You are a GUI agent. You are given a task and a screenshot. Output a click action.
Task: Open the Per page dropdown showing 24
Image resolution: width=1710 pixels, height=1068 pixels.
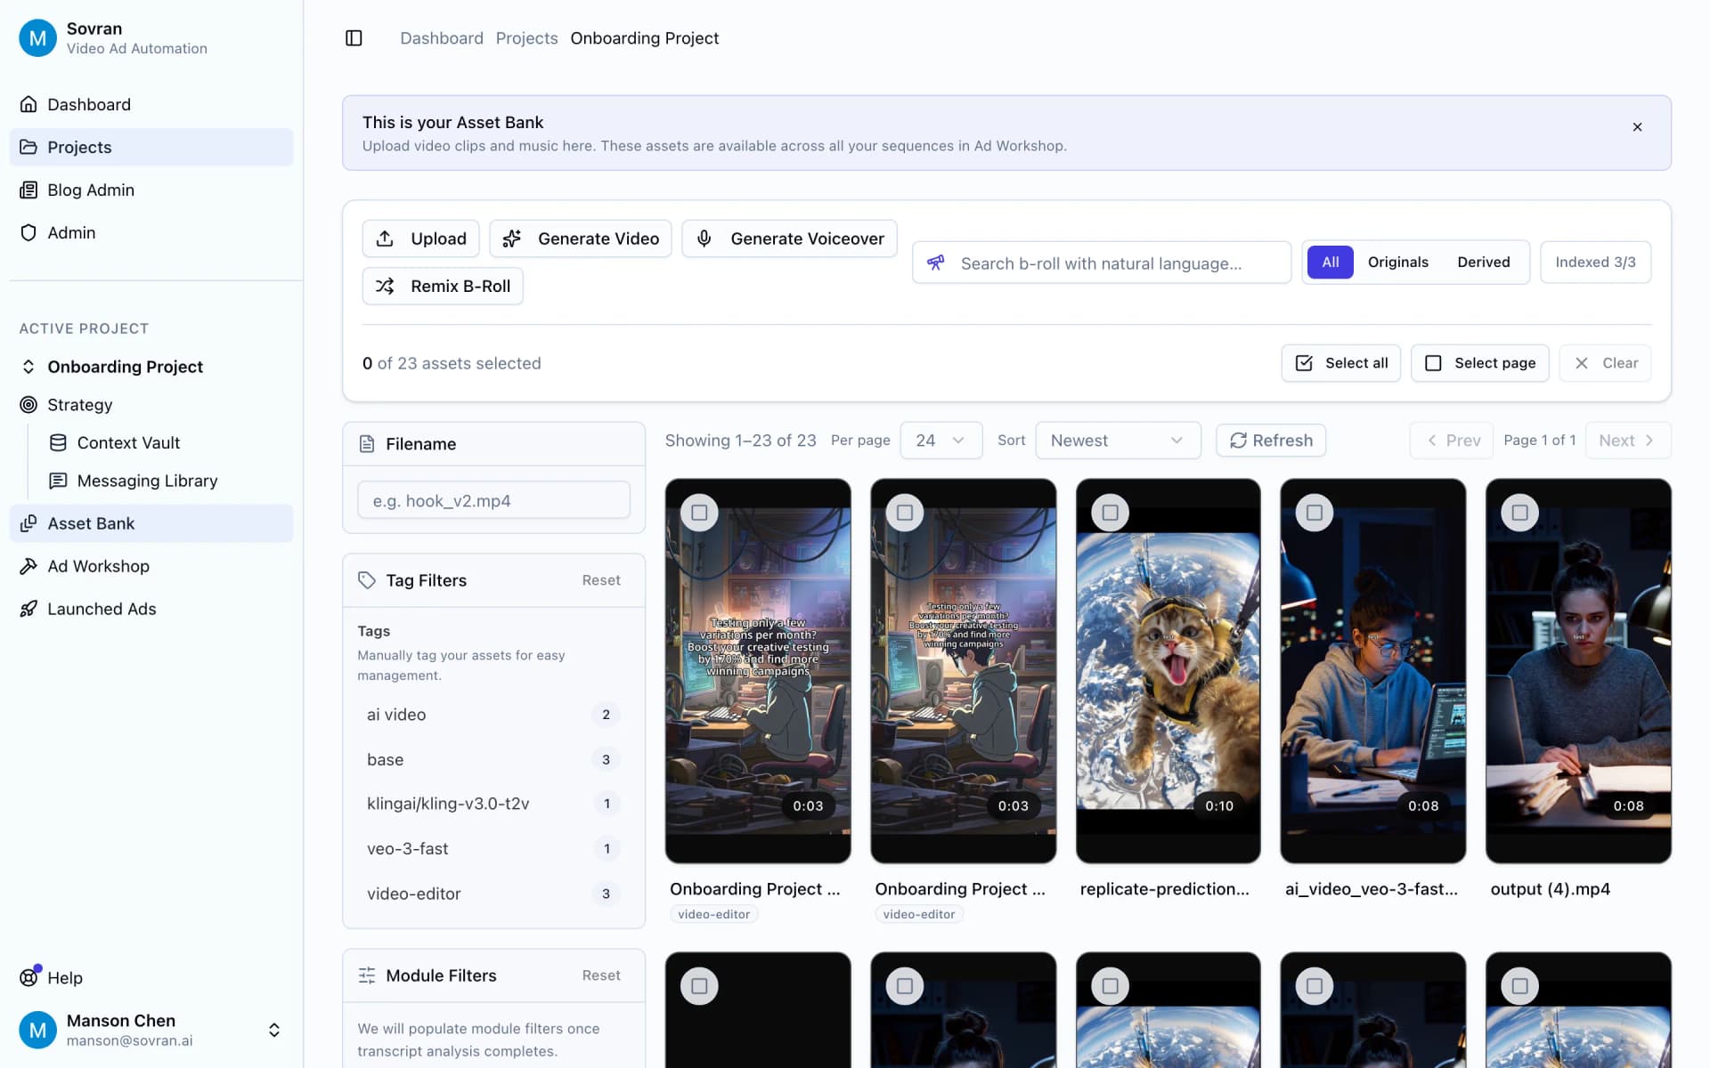pyautogui.click(x=940, y=440)
